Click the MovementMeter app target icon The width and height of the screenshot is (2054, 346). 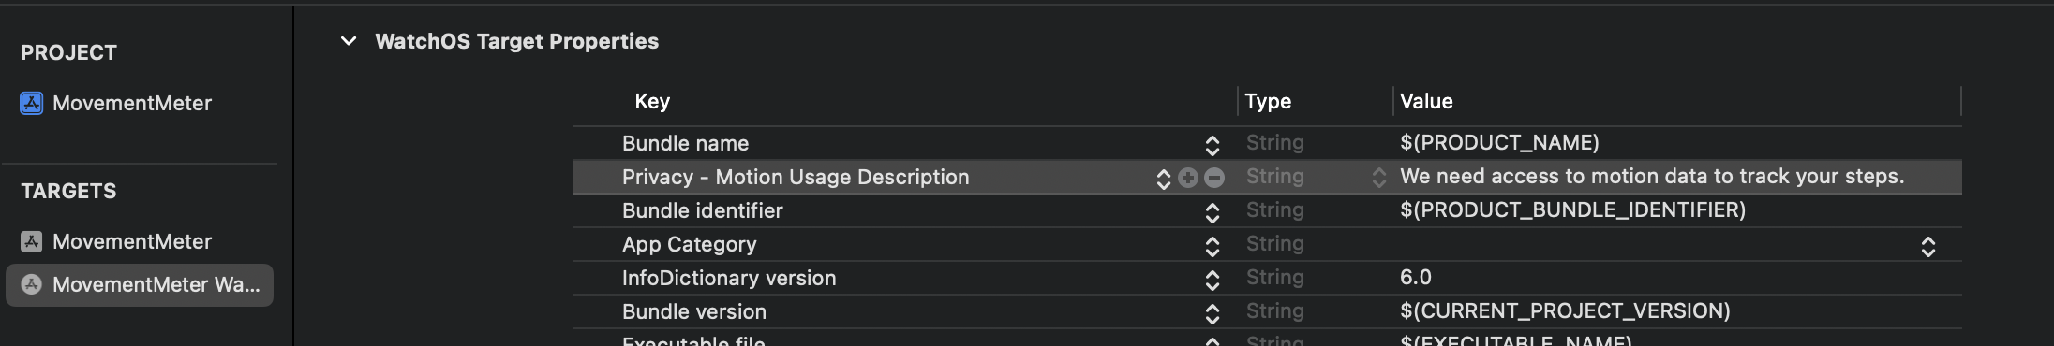(32, 241)
